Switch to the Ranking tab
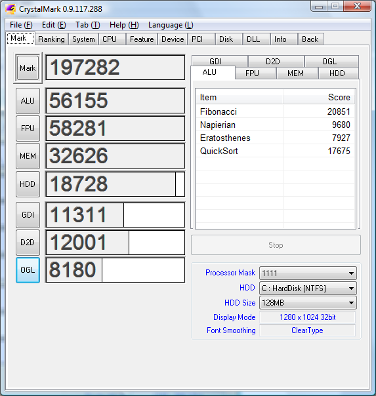This screenshot has height=396, width=376. coord(52,39)
